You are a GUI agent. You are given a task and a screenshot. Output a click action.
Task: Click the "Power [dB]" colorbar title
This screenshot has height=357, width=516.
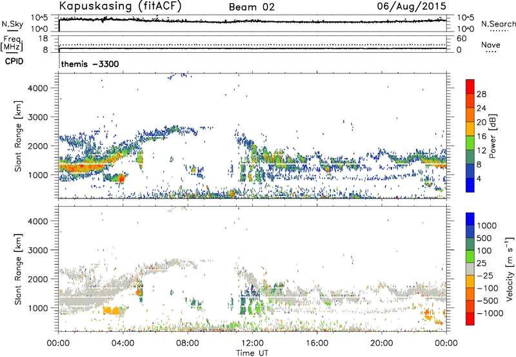[x=492, y=136]
